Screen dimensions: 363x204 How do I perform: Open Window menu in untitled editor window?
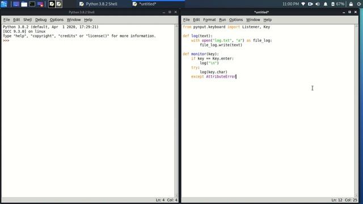tap(253, 20)
